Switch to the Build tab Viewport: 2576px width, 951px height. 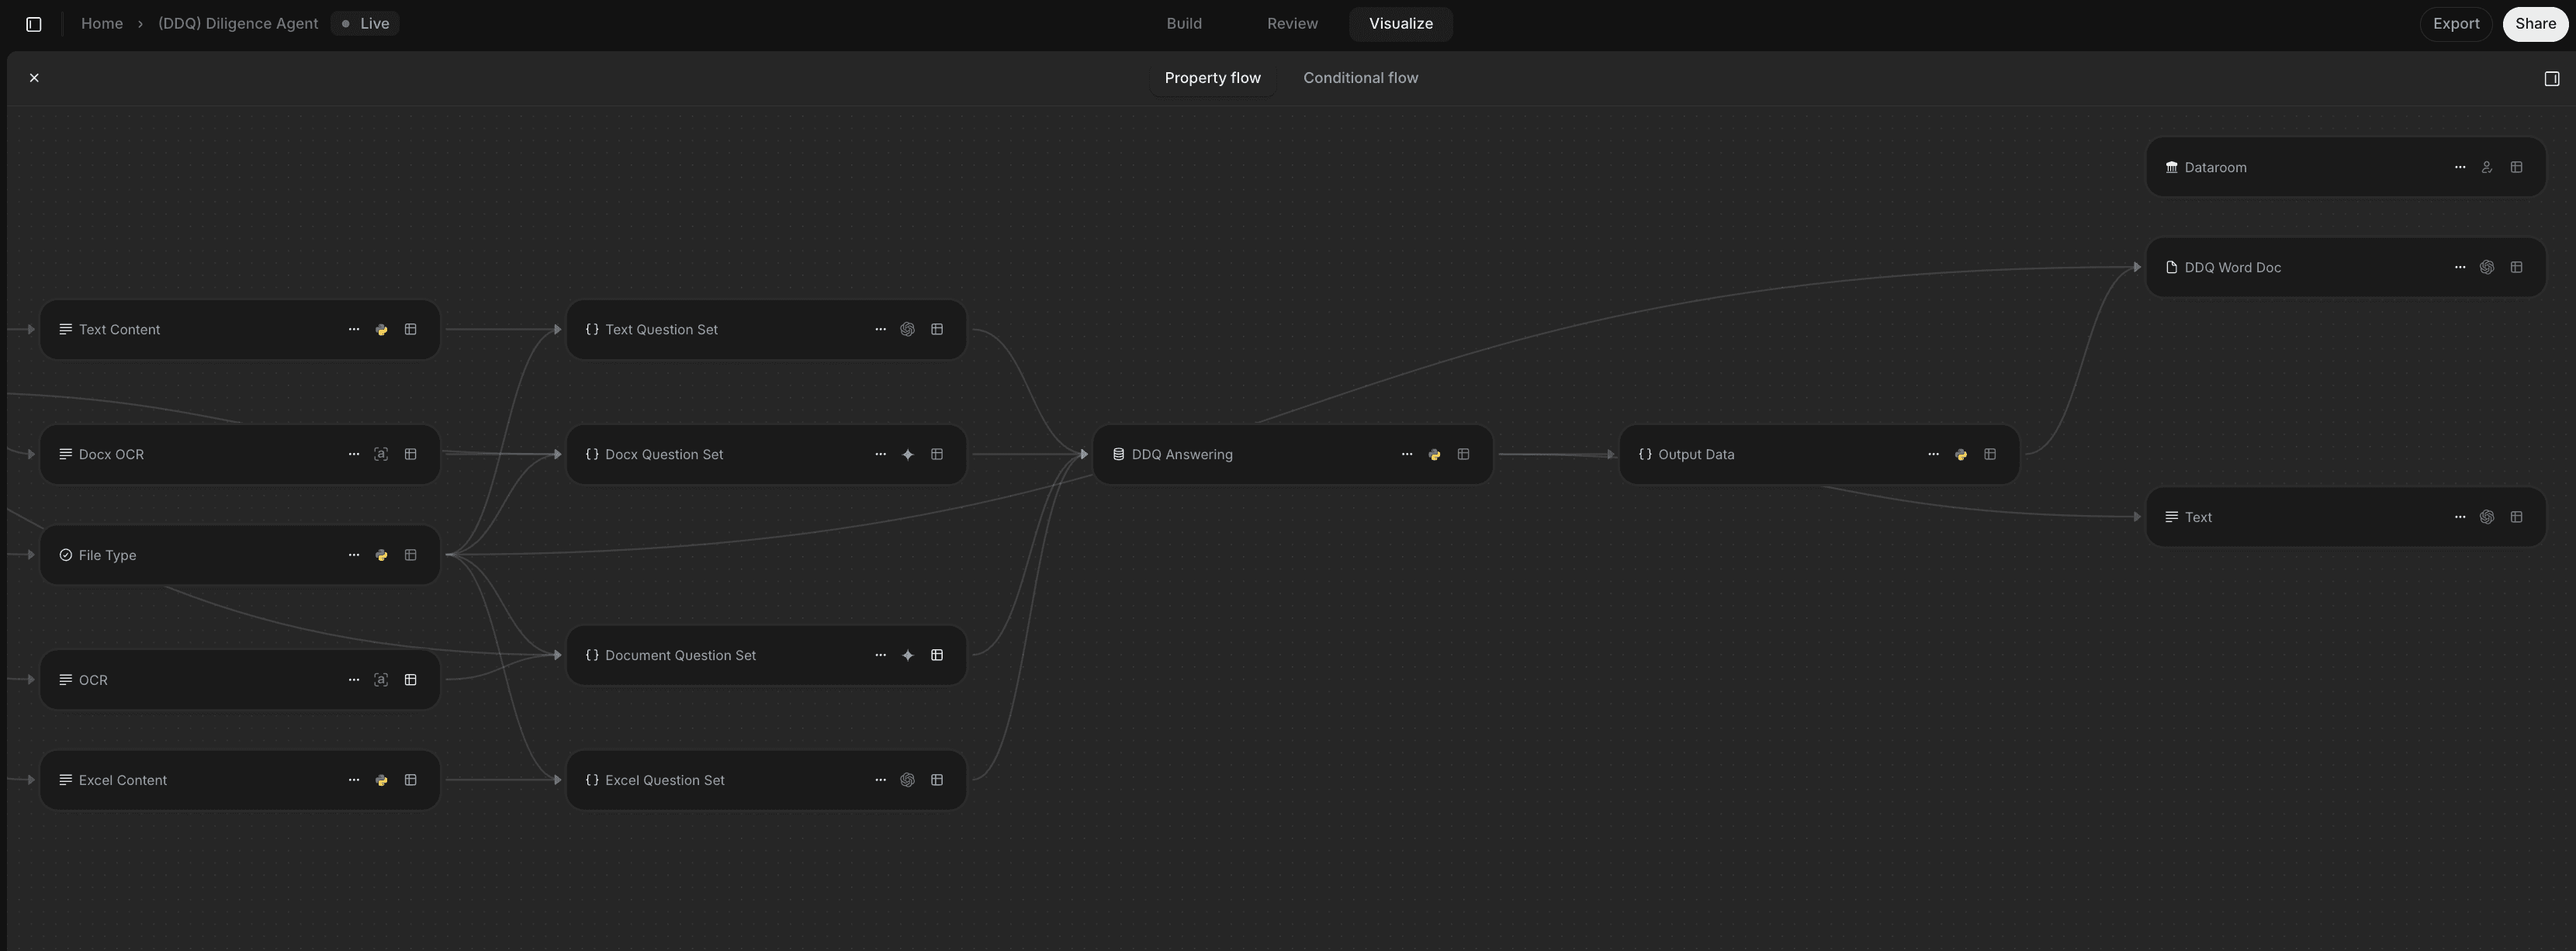click(x=1184, y=24)
